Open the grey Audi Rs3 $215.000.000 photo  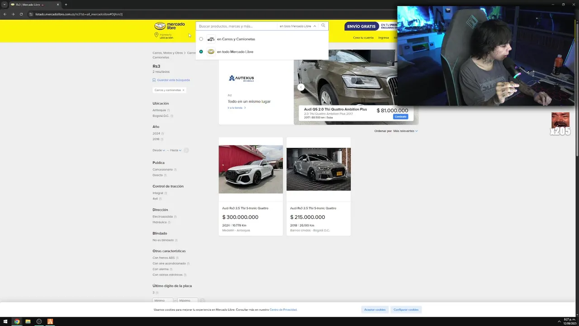pyautogui.click(x=318, y=169)
